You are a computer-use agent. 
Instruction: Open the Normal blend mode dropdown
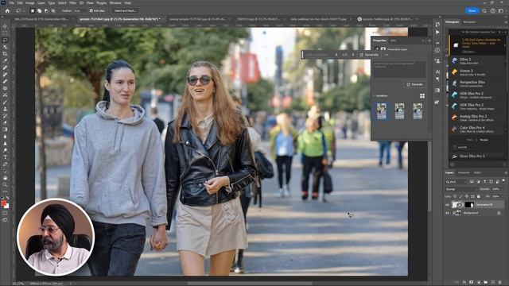(460, 189)
